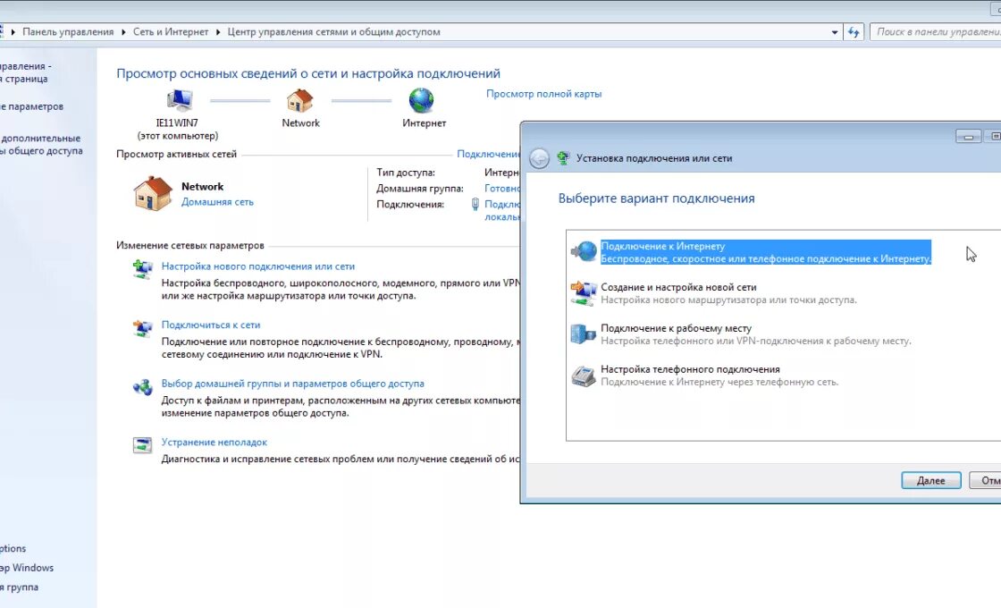1001x608 pixels.
Task: Open Подключиться к сети link
Action: pos(211,325)
